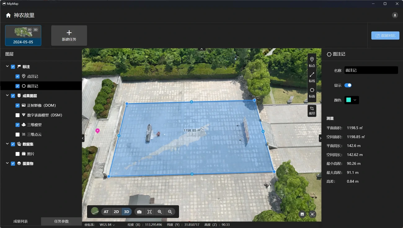Open the cyan 颜色 color picker
This screenshot has height=228, width=403.
pyautogui.click(x=352, y=100)
